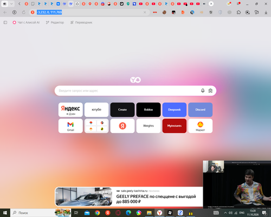The height and width of the screenshot is (217, 271).
Task: Open the Discord tile
Action: pyautogui.click(x=201, y=110)
